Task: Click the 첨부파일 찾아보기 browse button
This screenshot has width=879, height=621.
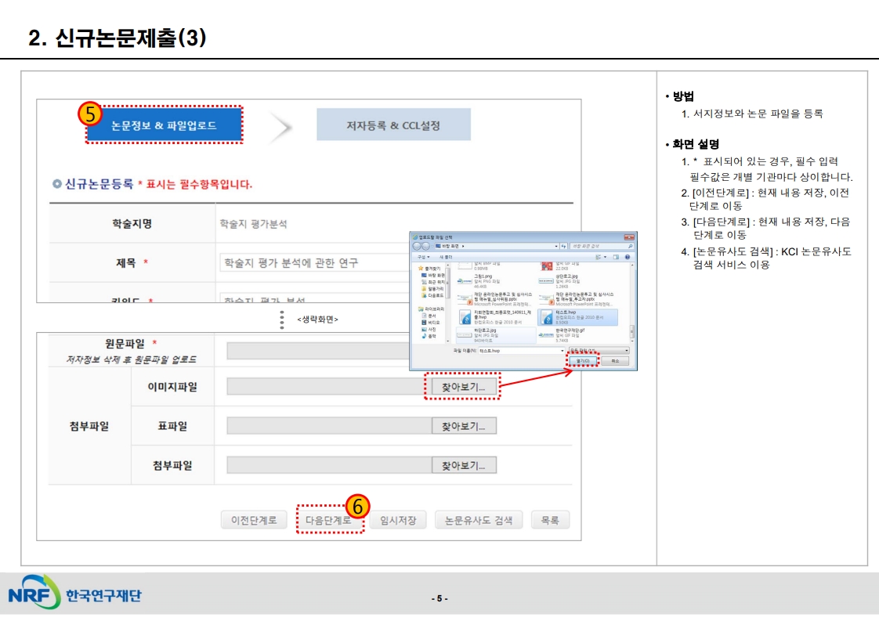Action: click(464, 465)
